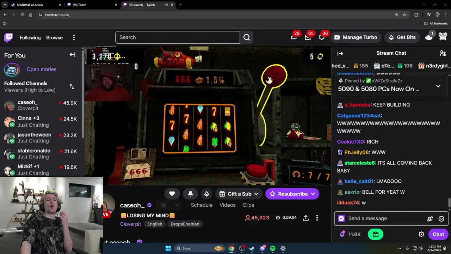The width and height of the screenshot is (451, 254).
Task: Focus the Send a message input
Action: pos(384,218)
